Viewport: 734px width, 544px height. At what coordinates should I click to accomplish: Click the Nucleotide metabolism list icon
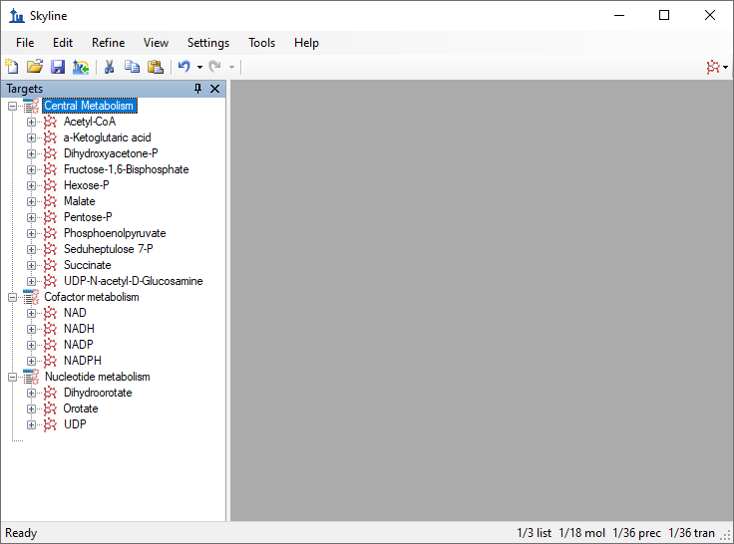(31, 377)
